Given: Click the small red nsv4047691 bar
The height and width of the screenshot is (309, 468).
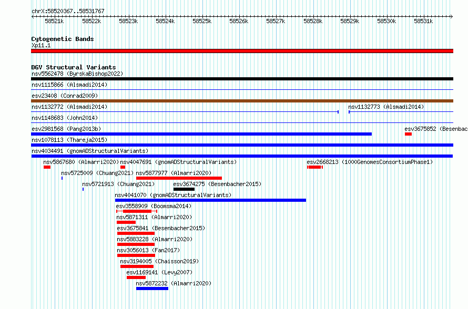Looking at the screenshot, I should coord(123,167).
